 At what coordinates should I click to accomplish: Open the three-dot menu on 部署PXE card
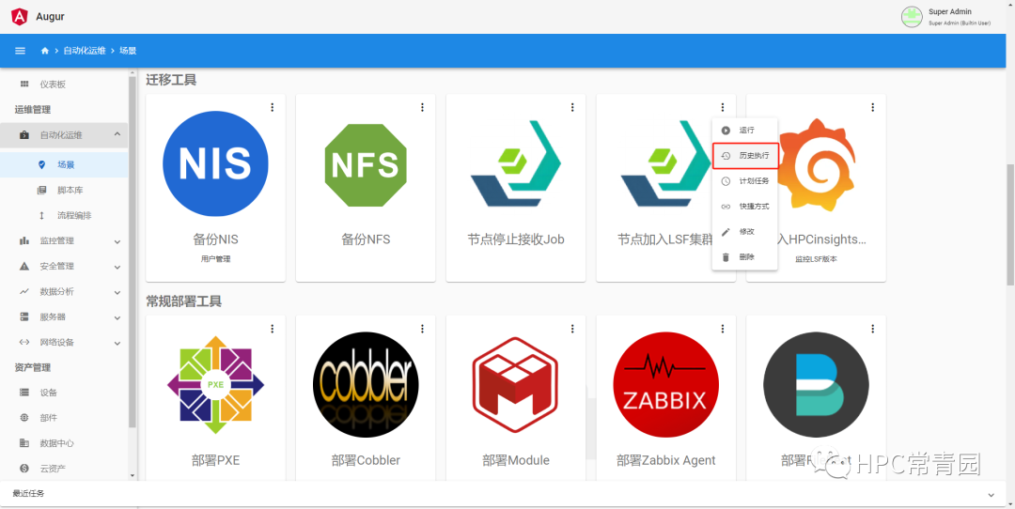point(272,329)
